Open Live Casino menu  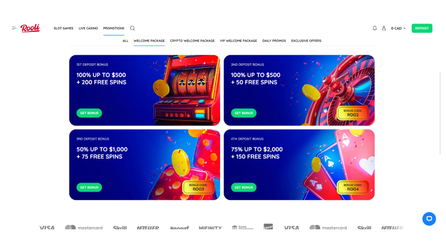(x=88, y=28)
